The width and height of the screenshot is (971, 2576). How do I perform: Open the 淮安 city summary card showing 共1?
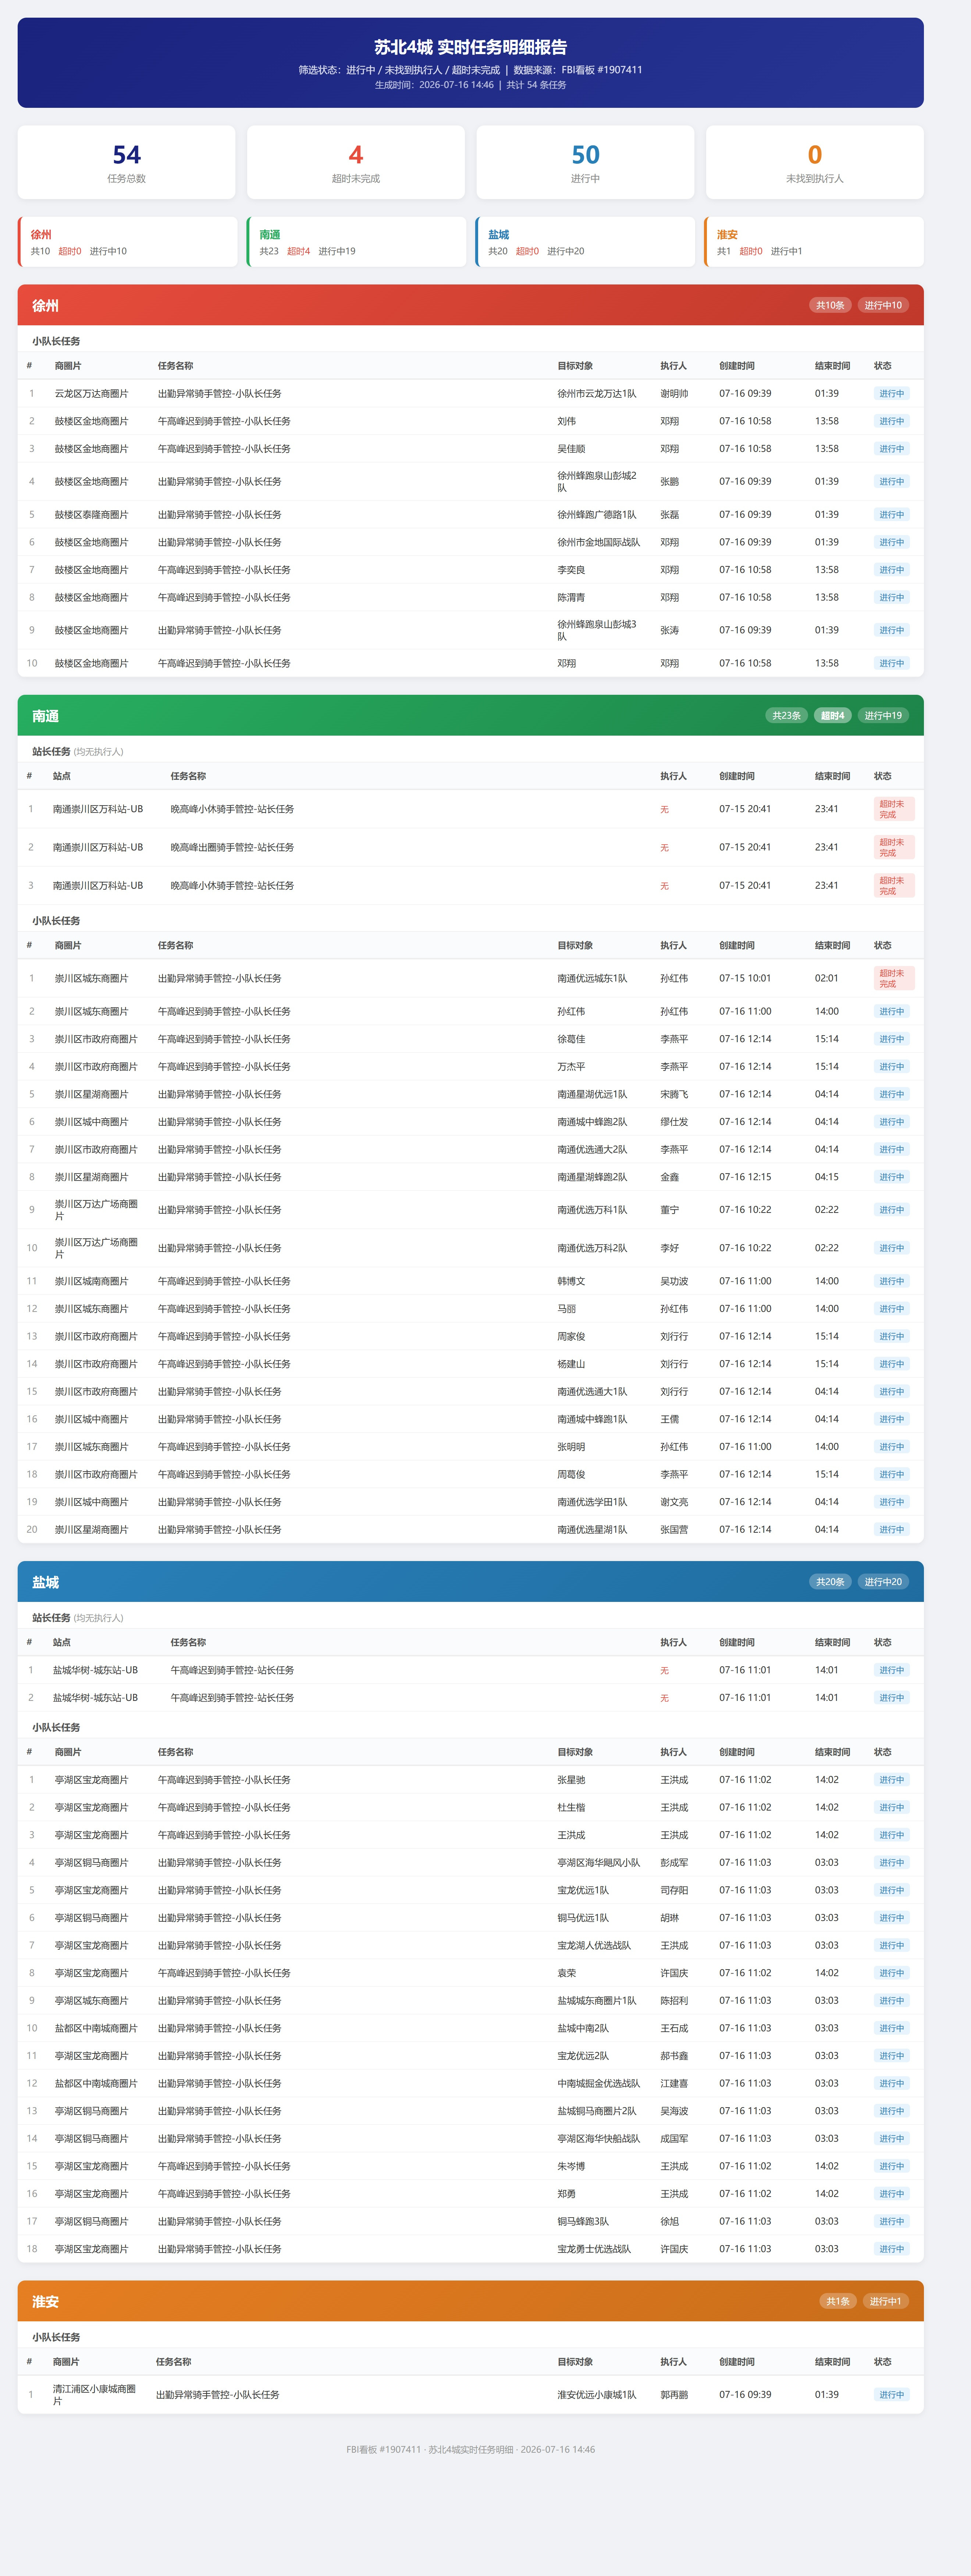(x=814, y=242)
